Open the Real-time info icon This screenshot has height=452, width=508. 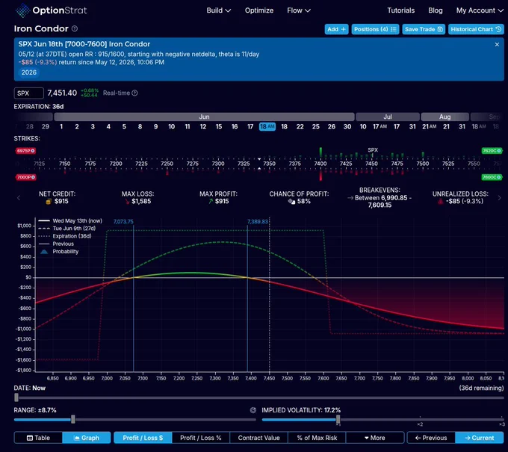(x=134, y=93)
